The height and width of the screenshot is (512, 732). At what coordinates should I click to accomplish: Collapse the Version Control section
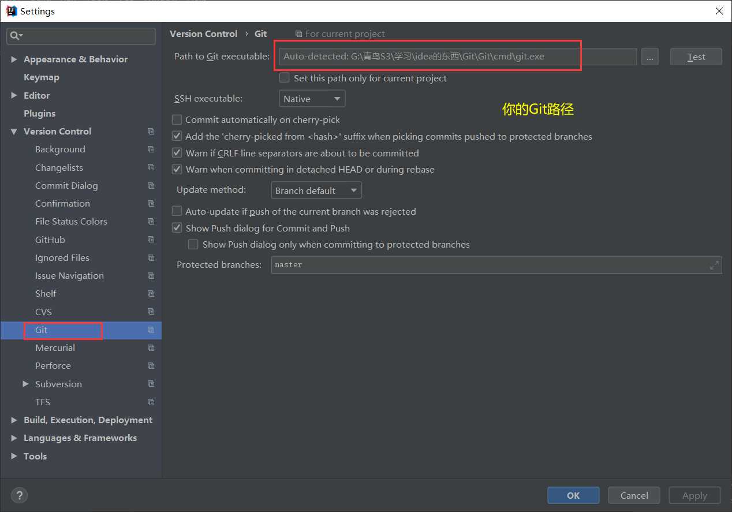[14, 132]
